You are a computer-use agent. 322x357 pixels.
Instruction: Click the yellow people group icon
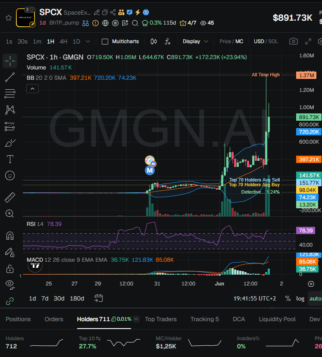pos(121,13)
